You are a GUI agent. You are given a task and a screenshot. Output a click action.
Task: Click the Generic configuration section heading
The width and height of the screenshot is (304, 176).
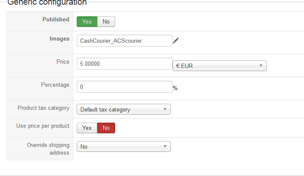click(47, 3)
